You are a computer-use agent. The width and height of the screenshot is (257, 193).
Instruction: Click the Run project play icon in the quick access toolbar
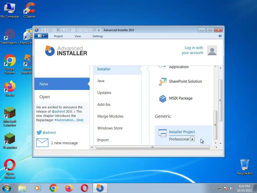pos(77,30)
